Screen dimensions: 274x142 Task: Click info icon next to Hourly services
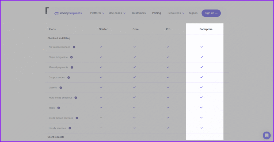[70, 128]
